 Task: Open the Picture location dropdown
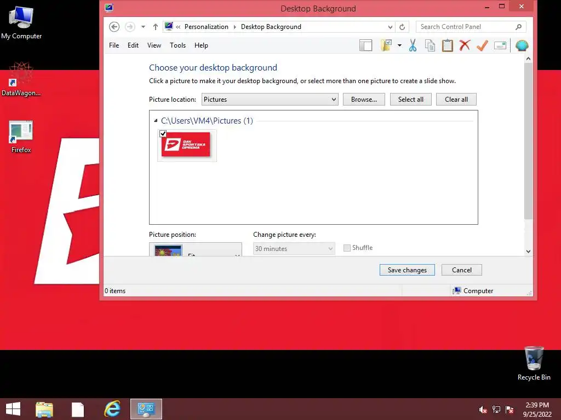(x=270, y=100)
